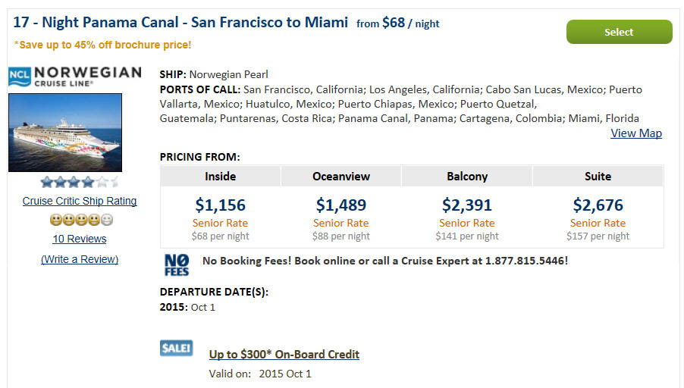Open the Norwegian Pearl ship photo

point(65,133)
